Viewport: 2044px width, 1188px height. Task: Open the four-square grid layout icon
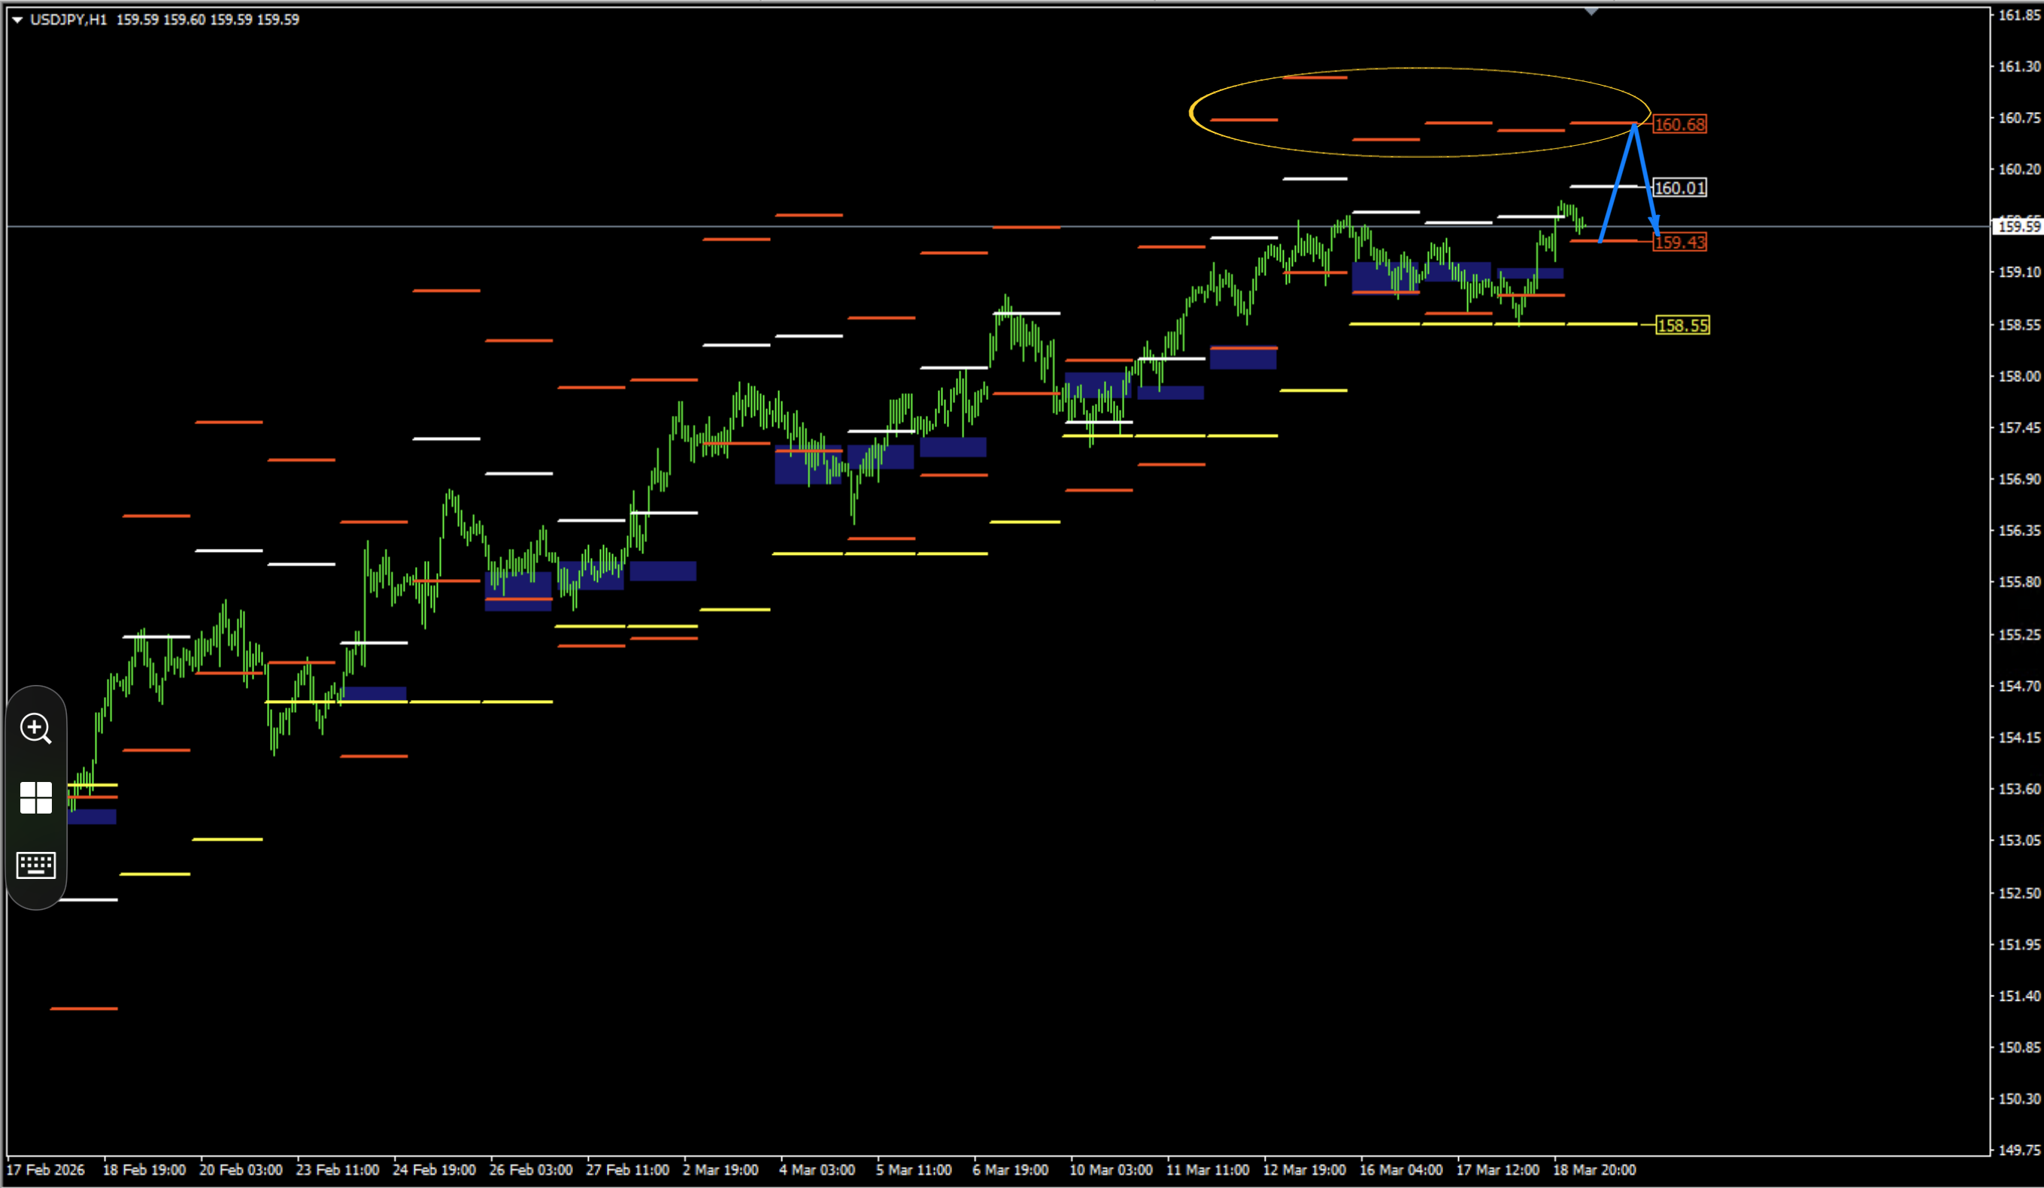click(x=35, y=798)
